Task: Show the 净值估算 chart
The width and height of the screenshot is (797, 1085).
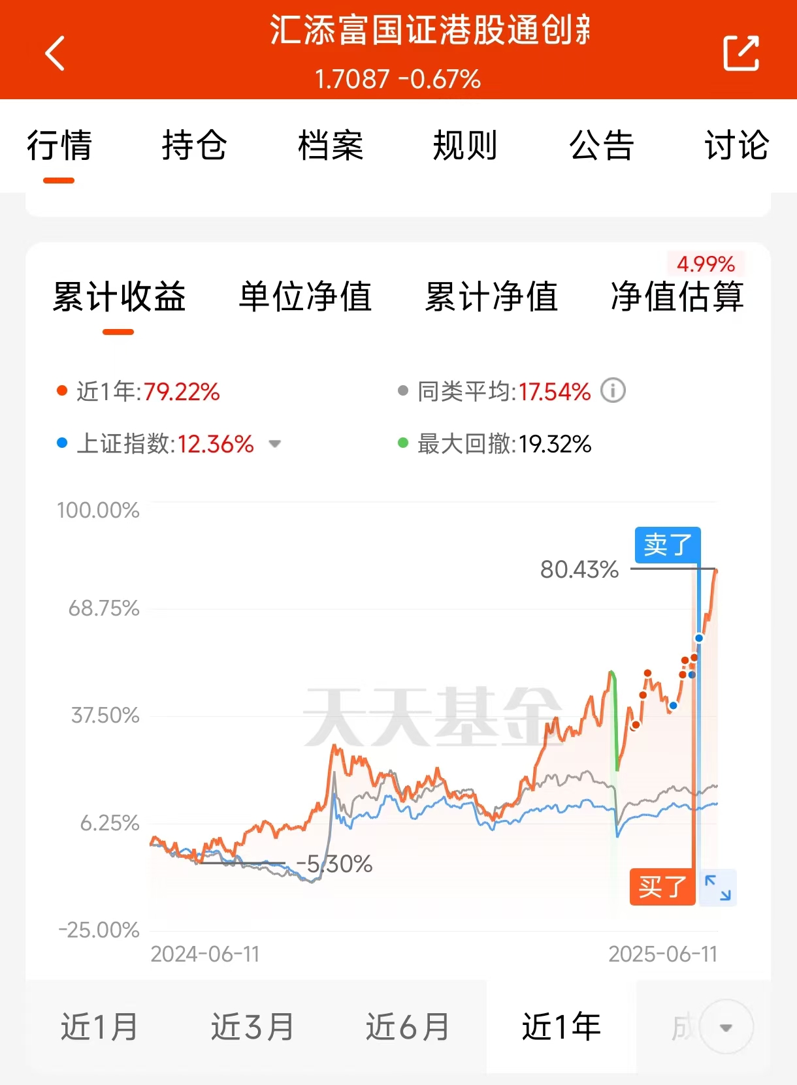Action: point(677,296)
